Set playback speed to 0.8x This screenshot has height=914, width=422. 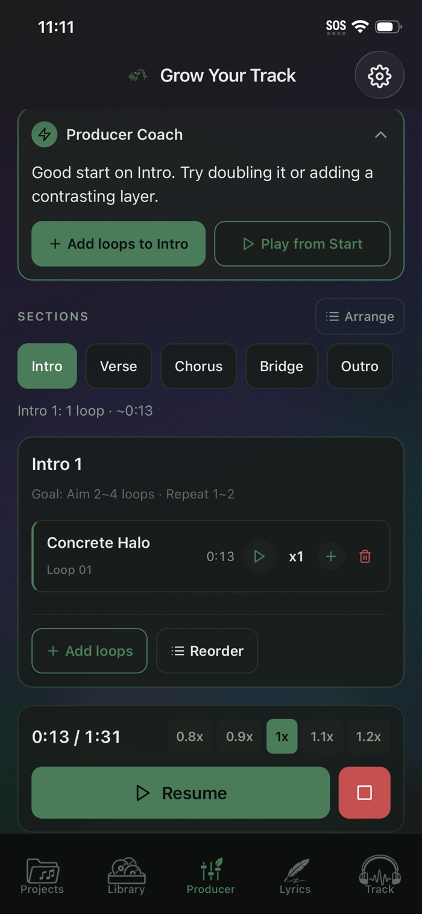(189, 737)
